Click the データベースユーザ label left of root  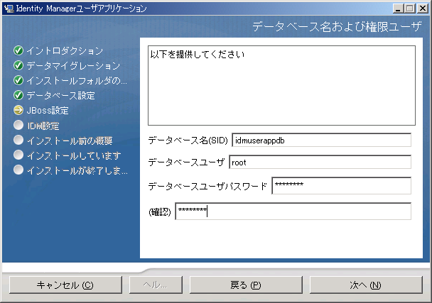187,162
